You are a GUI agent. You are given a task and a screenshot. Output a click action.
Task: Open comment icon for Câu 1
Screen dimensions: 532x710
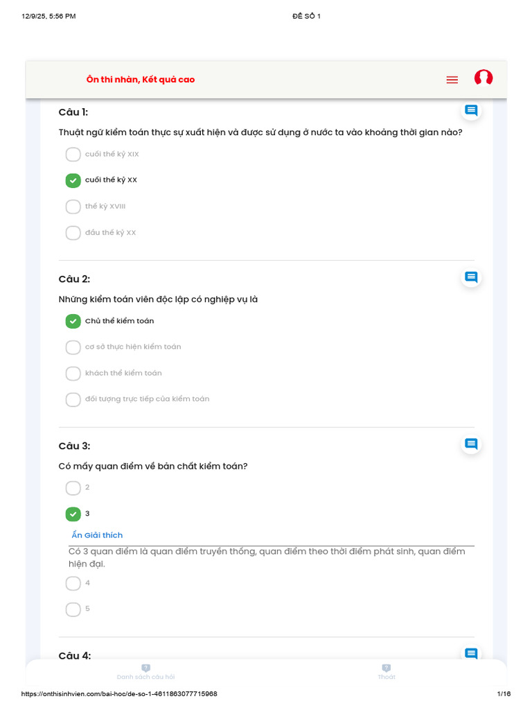coord(471,110)
